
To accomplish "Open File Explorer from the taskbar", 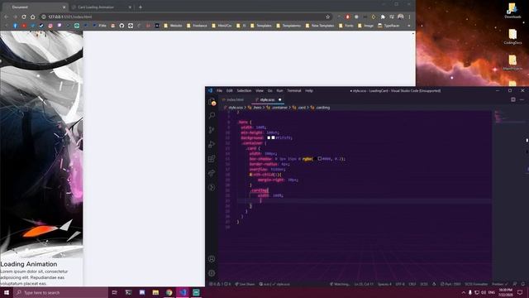I will [x=155, y=292].
